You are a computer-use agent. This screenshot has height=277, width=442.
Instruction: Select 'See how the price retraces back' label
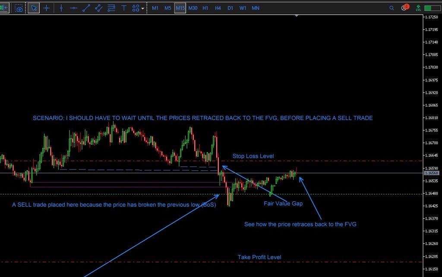(300, 224)
